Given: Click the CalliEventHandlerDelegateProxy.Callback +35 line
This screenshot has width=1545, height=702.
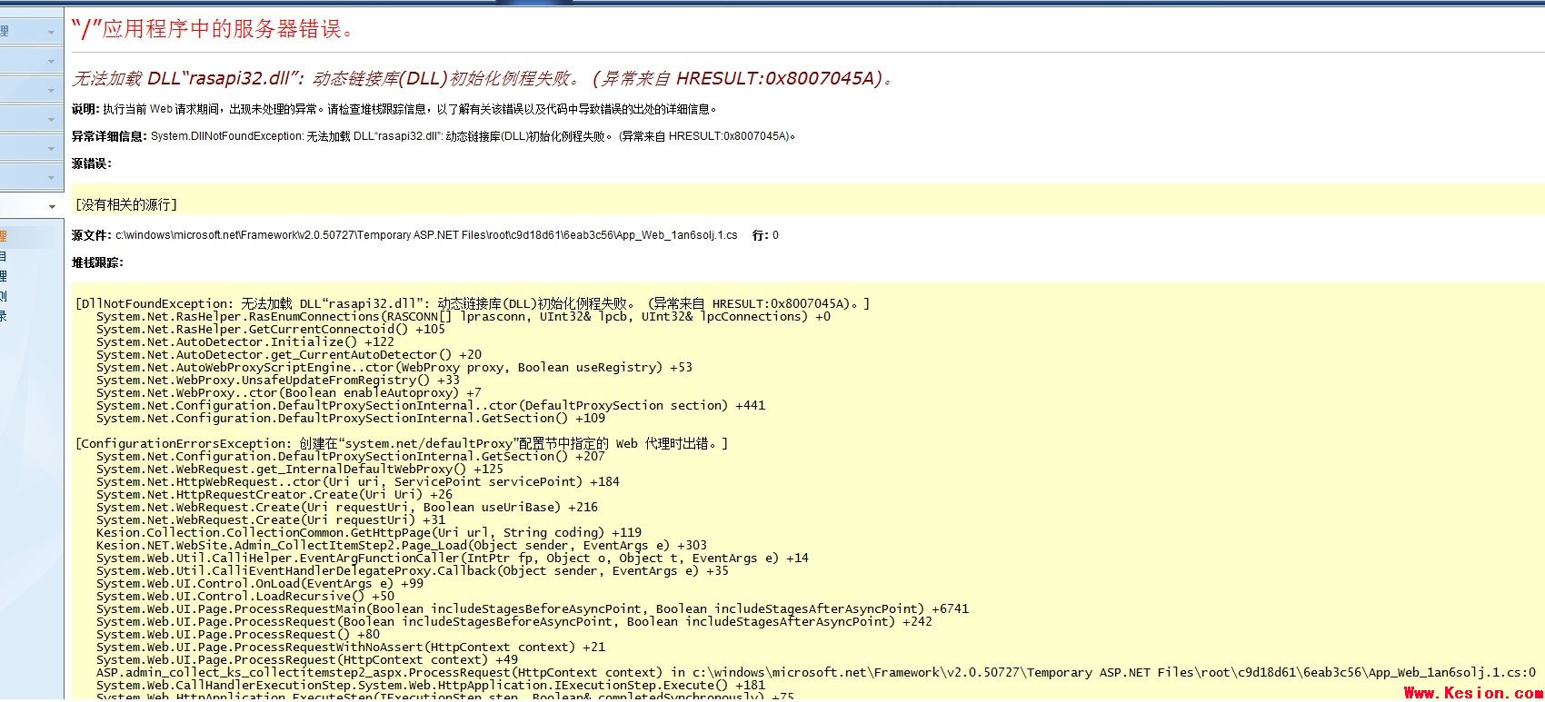Looking at the screenshot, I should click(x=413, y=571).
